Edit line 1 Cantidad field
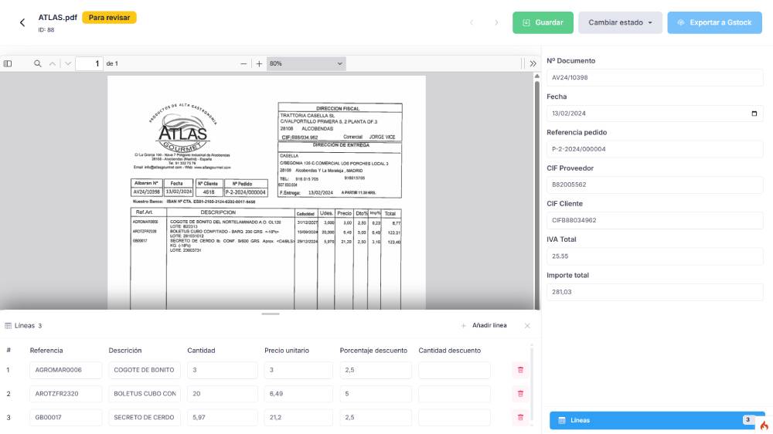This screenshot has height=434, width=773. (223, 370)
